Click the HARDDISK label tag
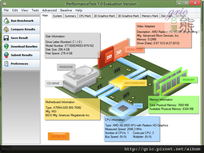Viewport: 204px width, 153px height. (x=66, y=67)
